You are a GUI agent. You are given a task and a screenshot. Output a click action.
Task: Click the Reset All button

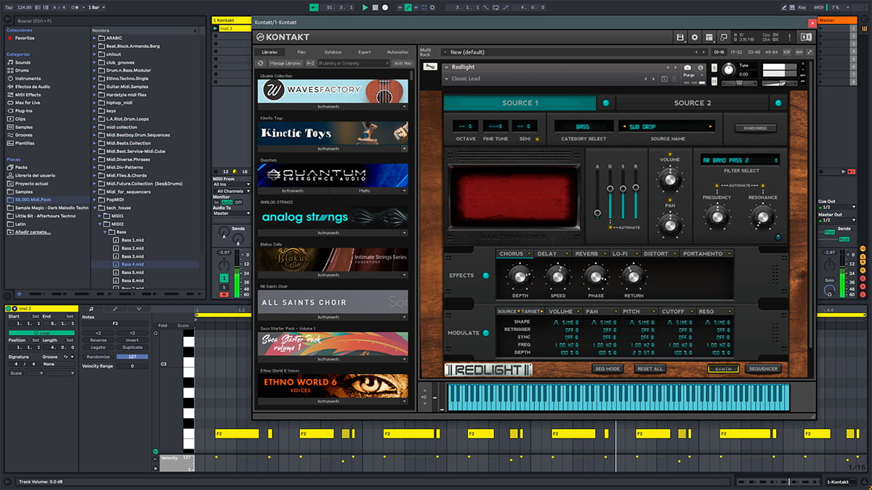point(650,369)
